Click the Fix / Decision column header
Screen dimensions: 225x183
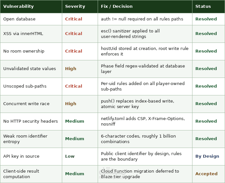click(117, 6)
